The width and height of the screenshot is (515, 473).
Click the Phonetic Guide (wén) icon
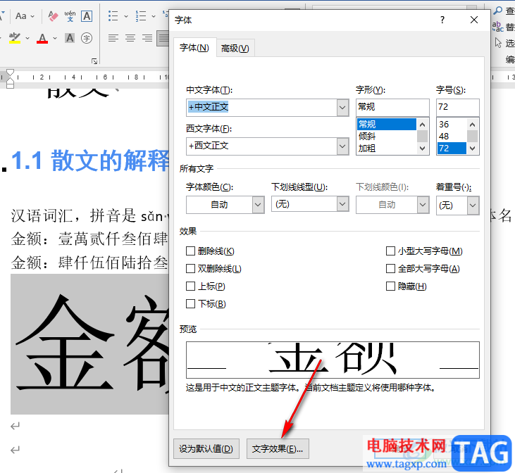[x=70, y=15]
